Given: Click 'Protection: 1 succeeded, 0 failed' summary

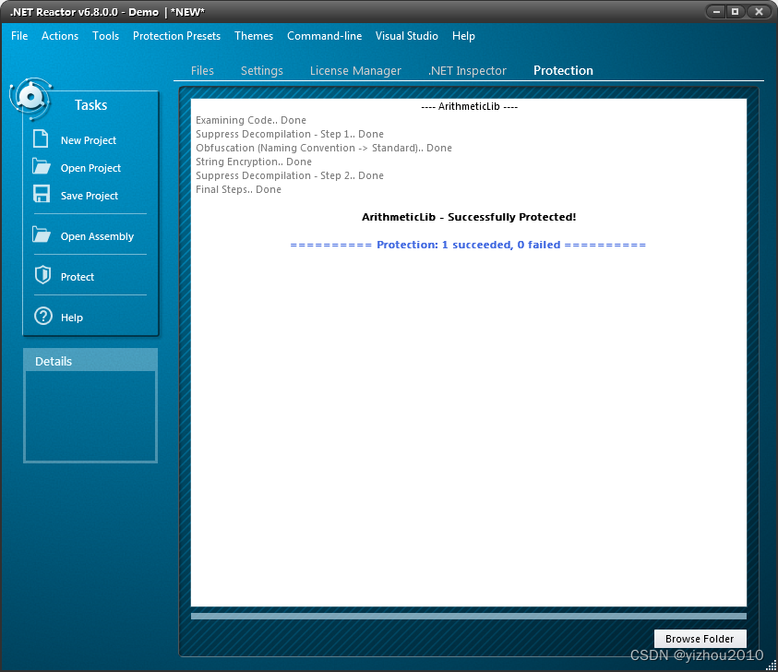Looking at the screenshot, I should tap(468, 245).
